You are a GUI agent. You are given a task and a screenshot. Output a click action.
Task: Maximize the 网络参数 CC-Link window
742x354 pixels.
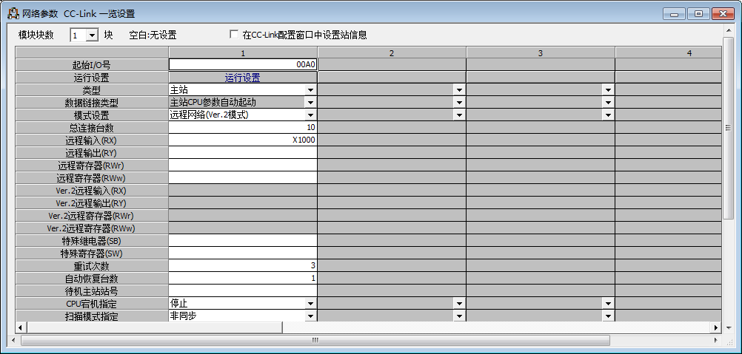[x=697, y=13]
